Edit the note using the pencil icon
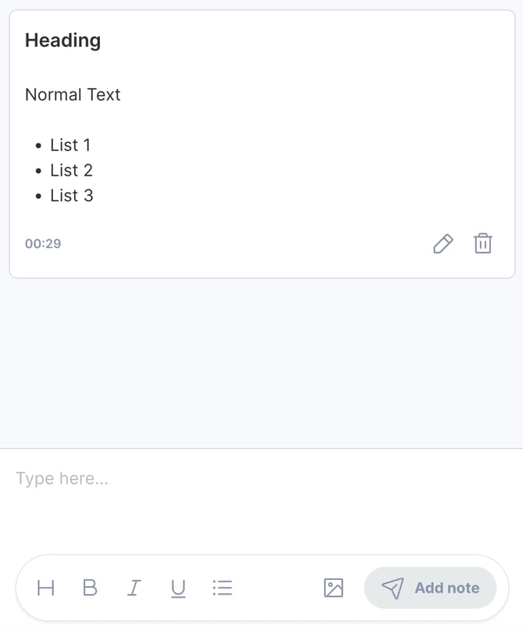523x633 pixels. [x=443, y=244]
